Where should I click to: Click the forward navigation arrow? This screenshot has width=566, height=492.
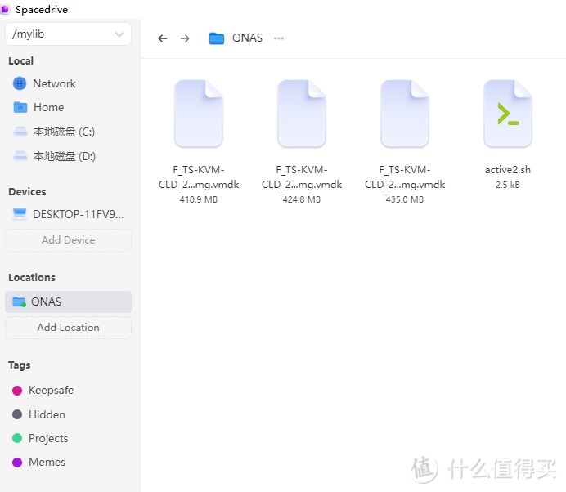click(184, 38)
